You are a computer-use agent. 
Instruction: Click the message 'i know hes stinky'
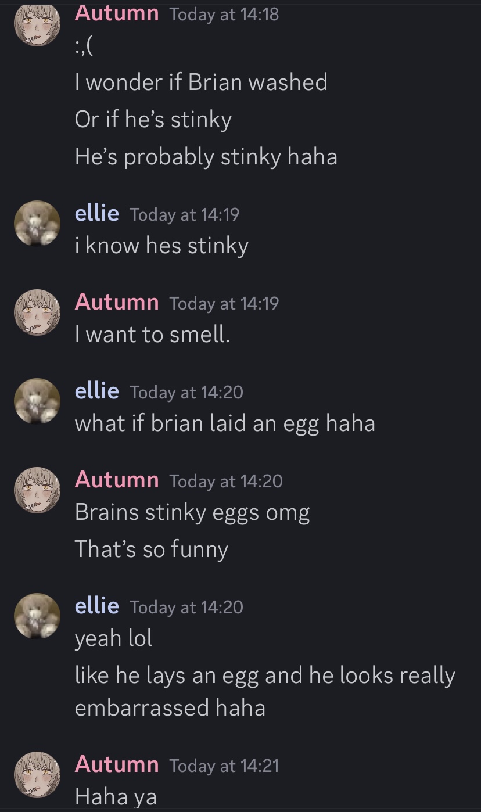161,246
